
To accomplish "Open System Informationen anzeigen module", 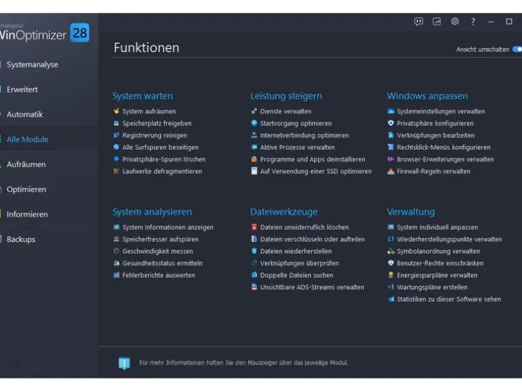I will tap(168, 227).
